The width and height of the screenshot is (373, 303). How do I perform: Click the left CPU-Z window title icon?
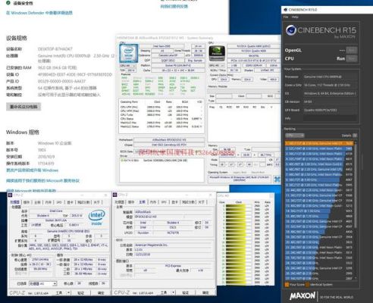[11, 195]
